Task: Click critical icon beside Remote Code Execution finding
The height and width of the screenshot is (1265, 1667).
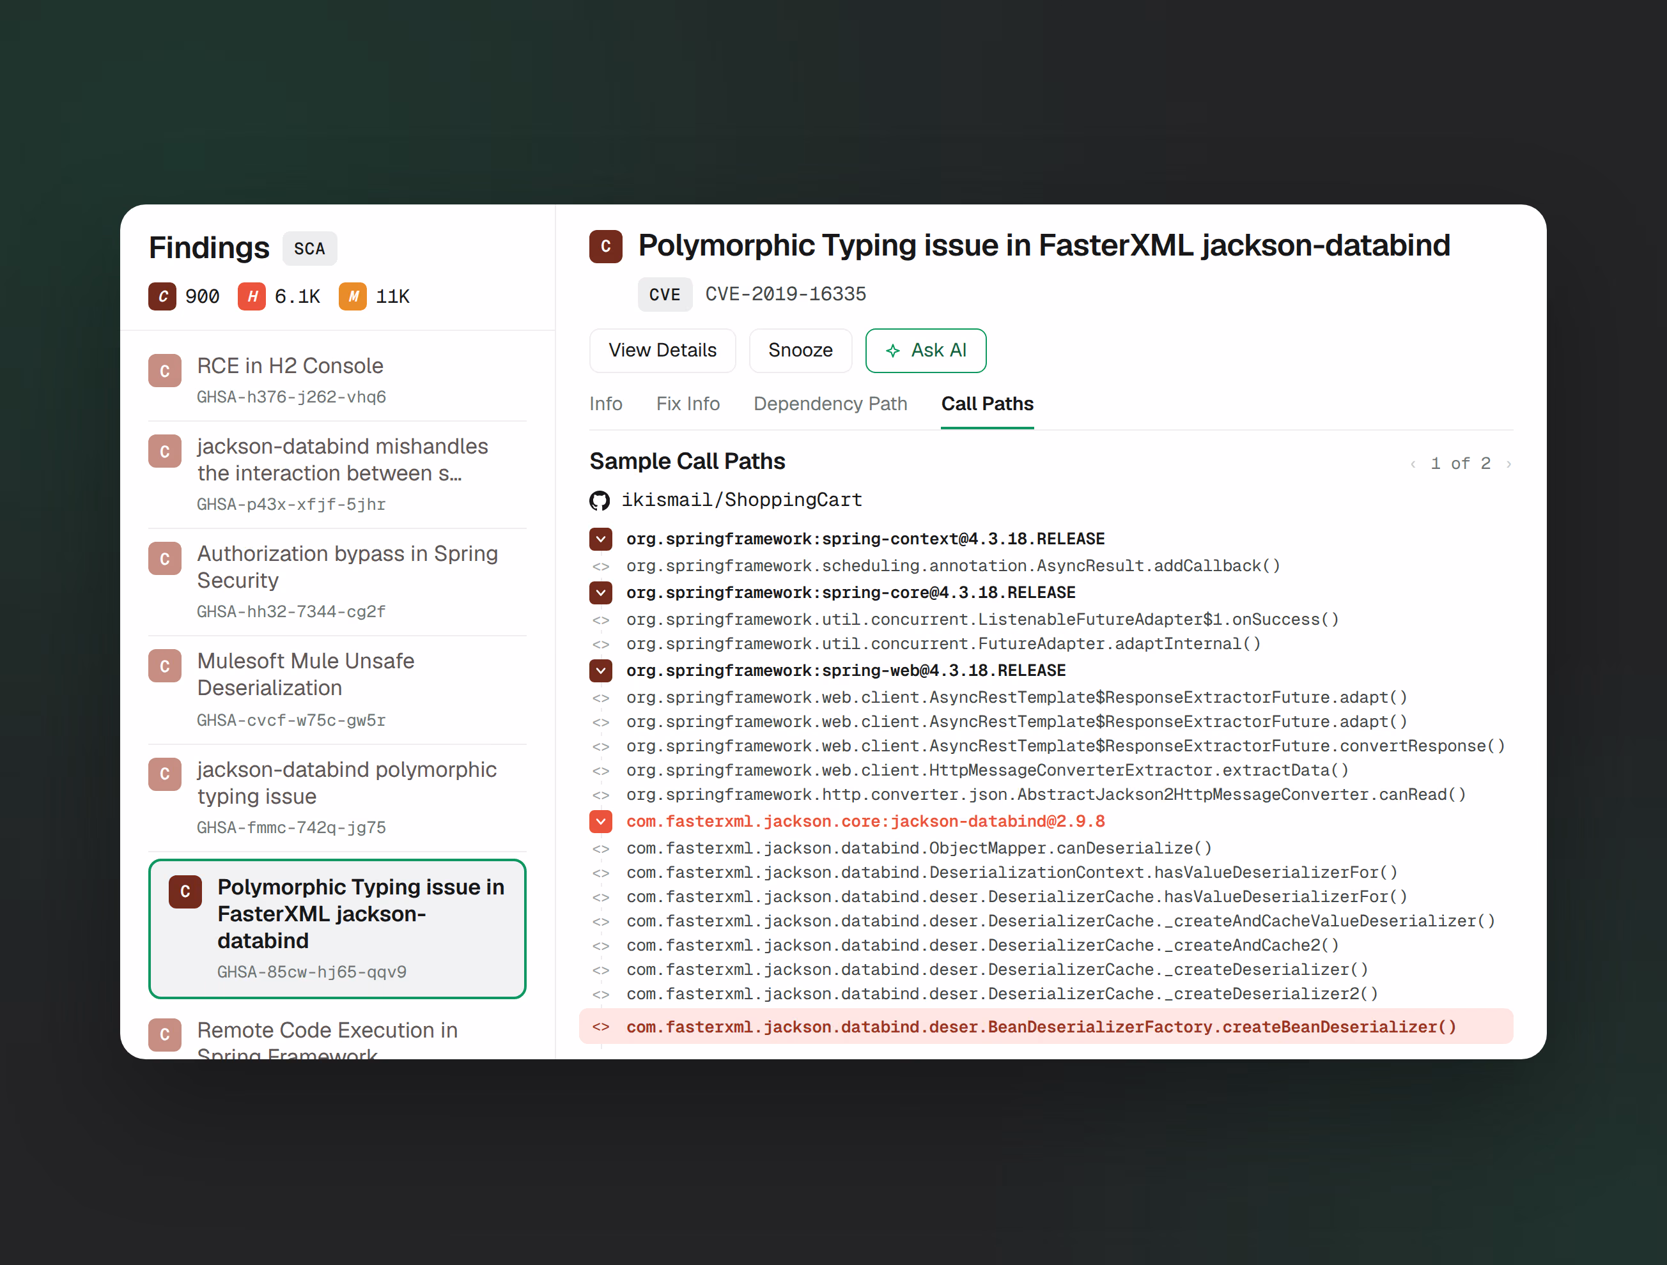Action: tap(165, 1035)
